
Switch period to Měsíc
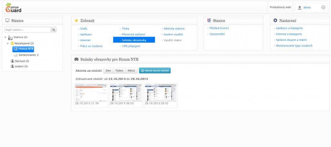[132, 70]
